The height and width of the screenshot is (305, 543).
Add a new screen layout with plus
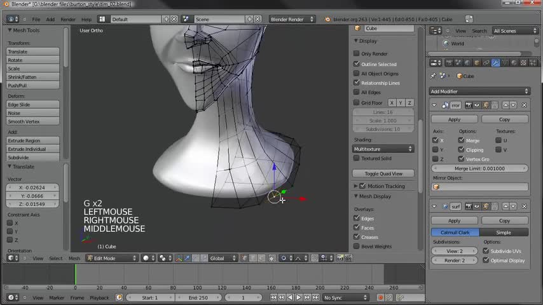point(166,19)
